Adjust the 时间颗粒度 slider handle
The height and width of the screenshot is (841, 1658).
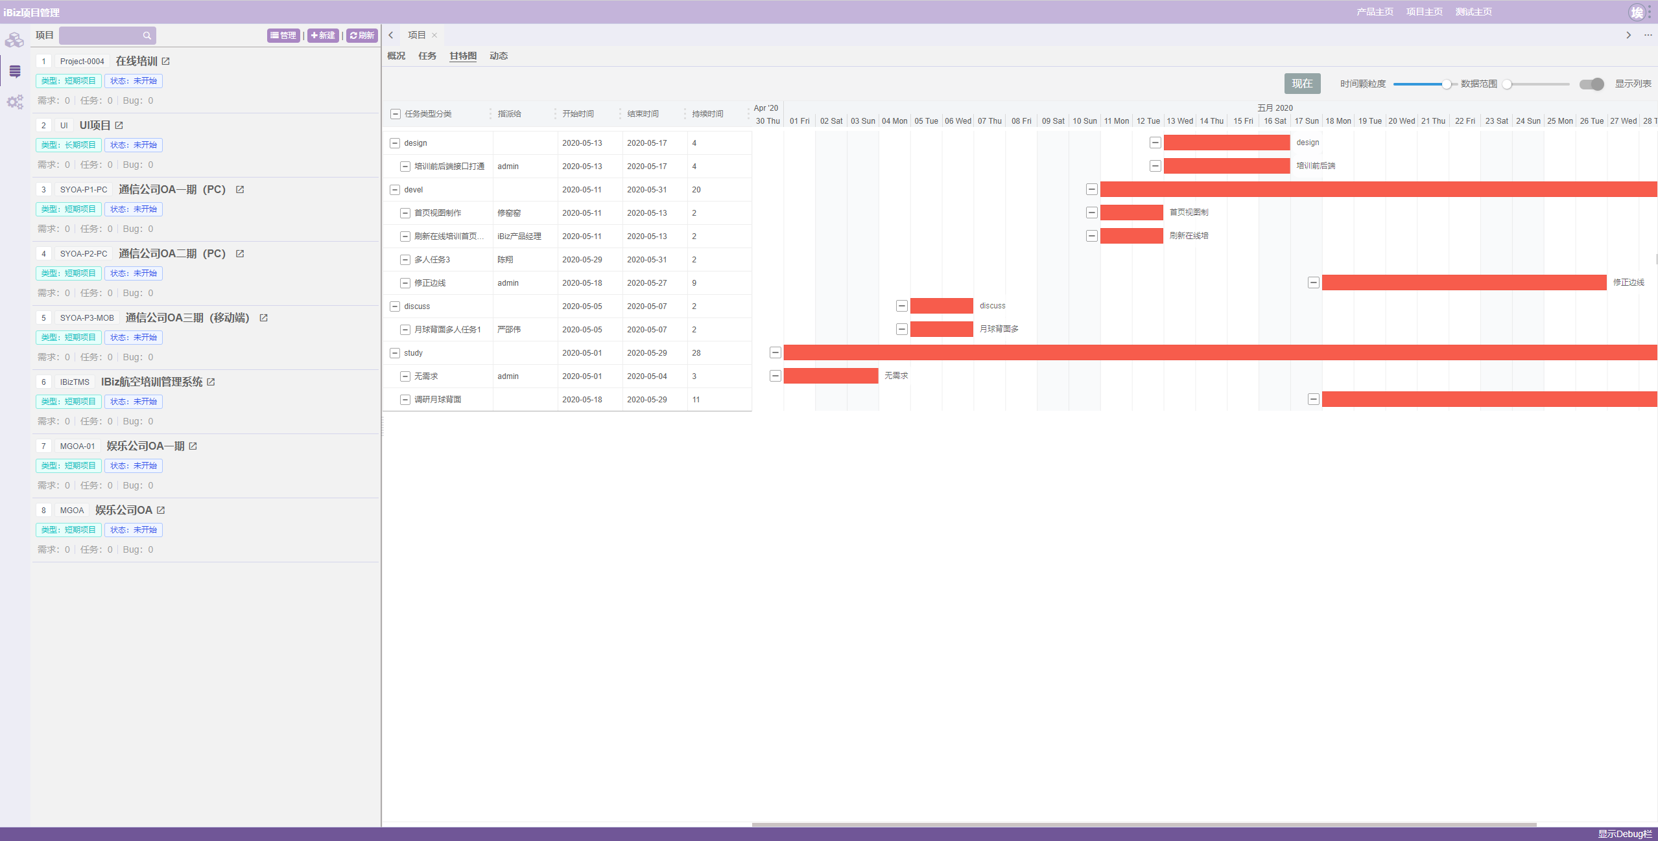tap(1447, 84)
